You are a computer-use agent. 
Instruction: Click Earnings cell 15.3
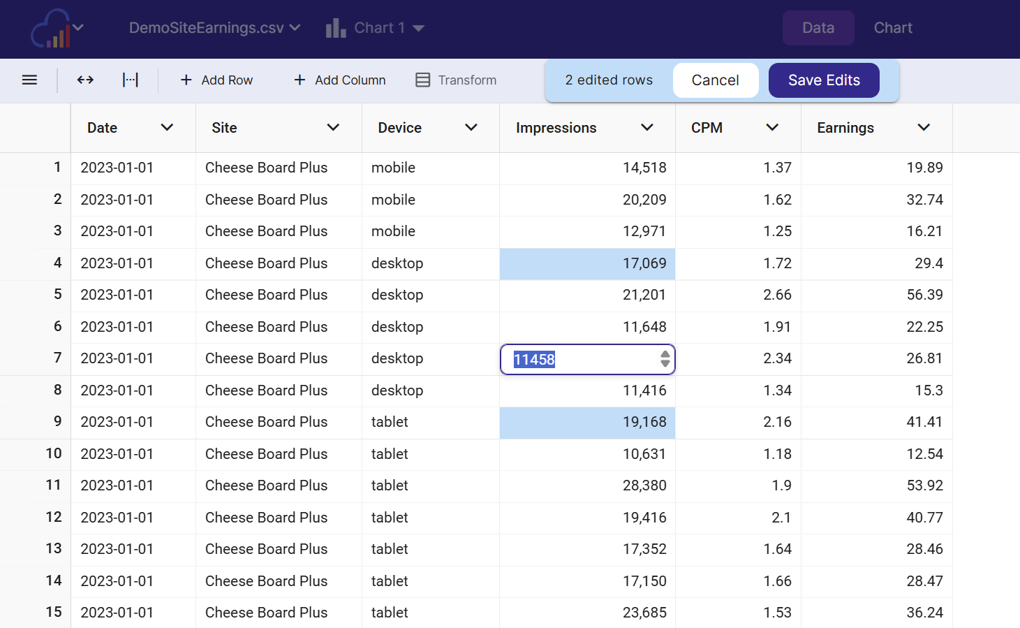pos(877,390)
